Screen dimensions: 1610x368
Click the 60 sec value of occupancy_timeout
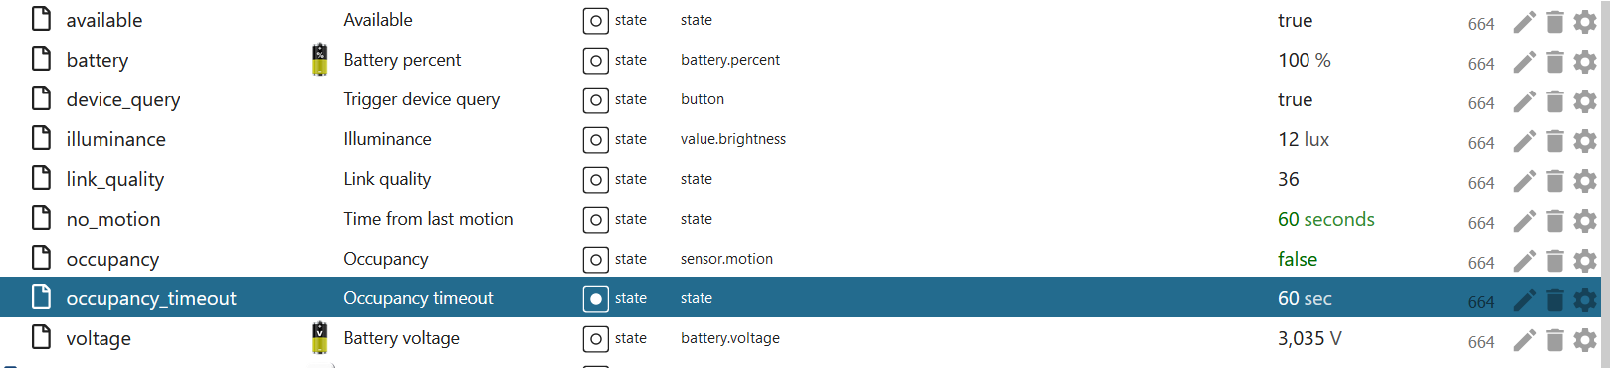1305,298
